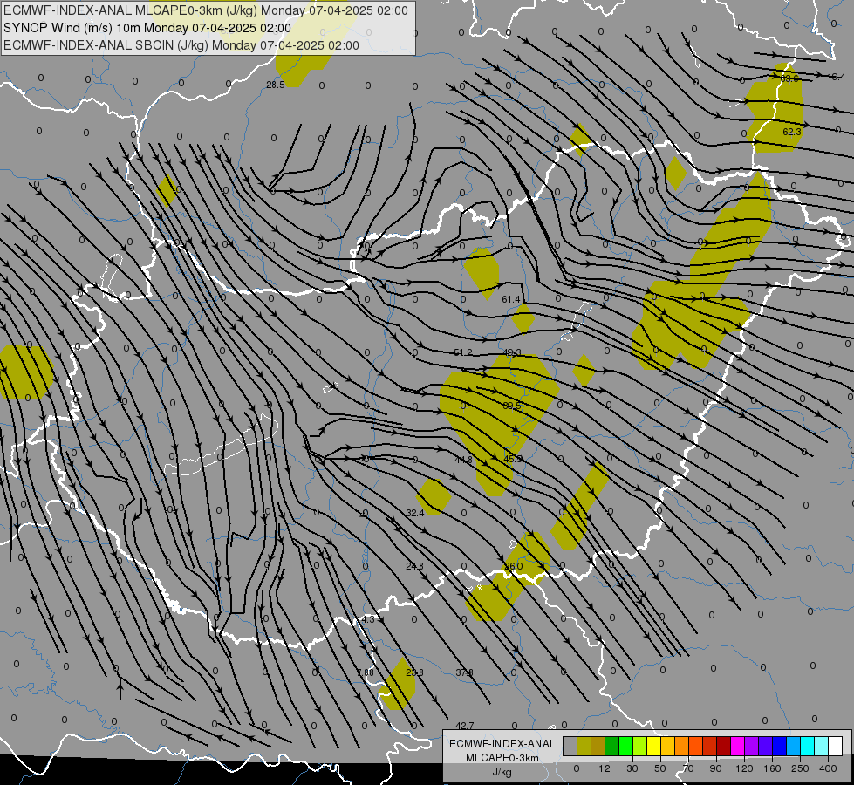Click the map value 28.5
Screen dimensions: 854x785
[x=276, y=85]
